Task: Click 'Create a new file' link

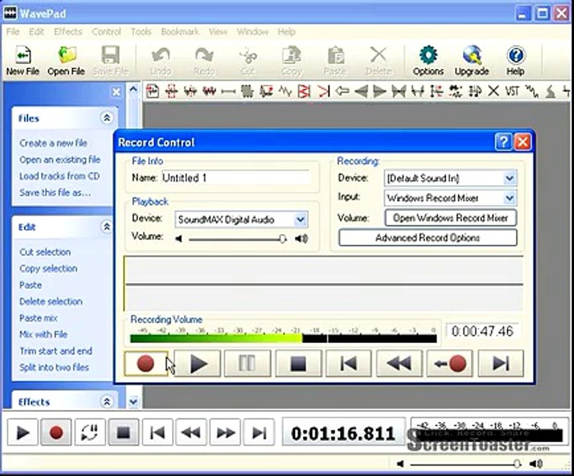Action: click(x=54, y=143)
